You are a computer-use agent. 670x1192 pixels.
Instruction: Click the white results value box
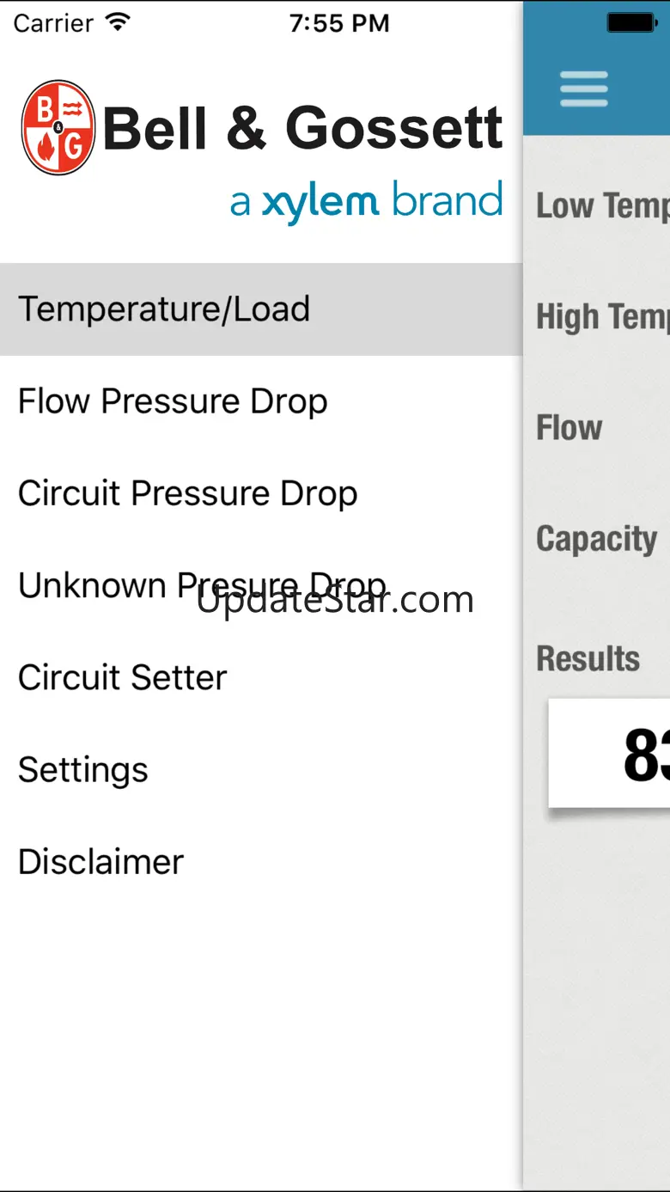click(x=612, y=754)
